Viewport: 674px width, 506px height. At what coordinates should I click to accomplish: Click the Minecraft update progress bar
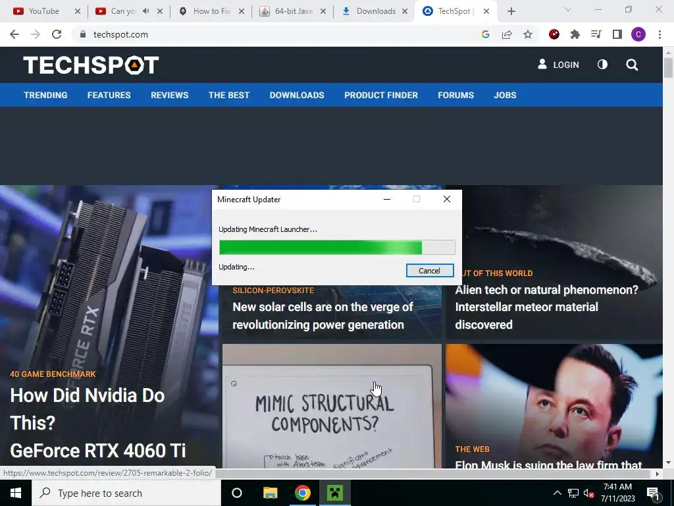pos(337,248)
